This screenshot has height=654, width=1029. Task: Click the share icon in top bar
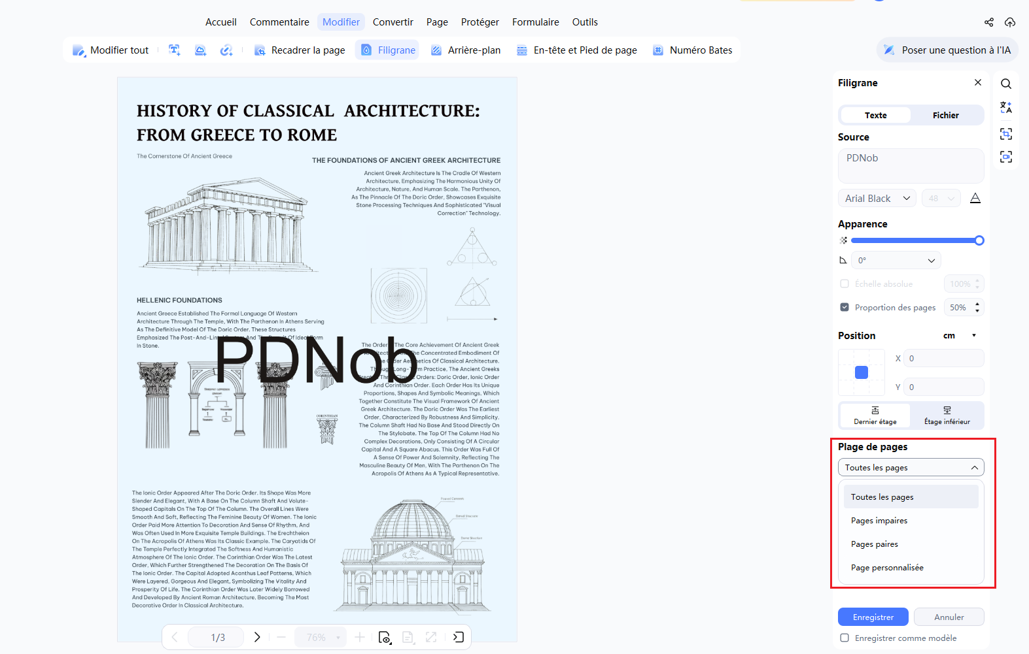click(x=988, y=22)
